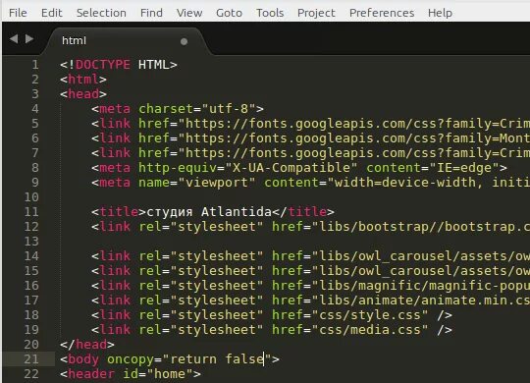Open the File menu

(x=18, y=13)
